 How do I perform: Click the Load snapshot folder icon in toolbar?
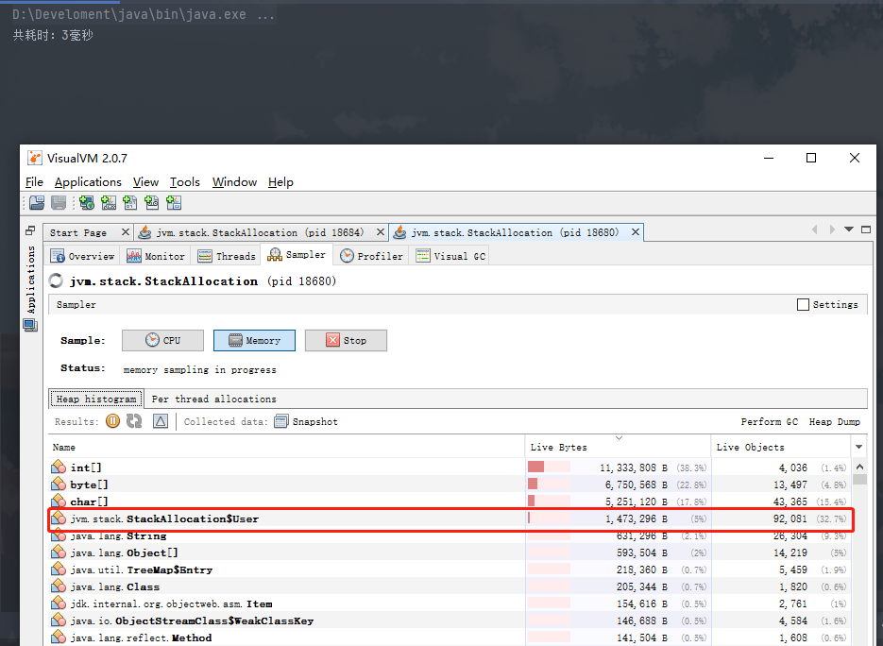pos(37,203)
